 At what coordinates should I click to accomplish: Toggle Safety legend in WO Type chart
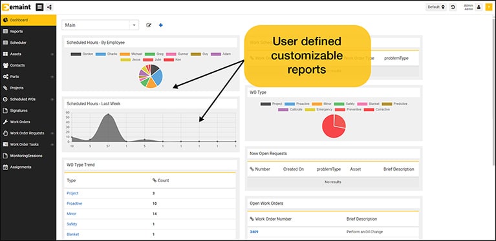(x=345, y=103)
